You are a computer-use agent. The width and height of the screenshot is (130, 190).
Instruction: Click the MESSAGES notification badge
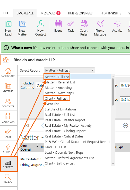58,13
